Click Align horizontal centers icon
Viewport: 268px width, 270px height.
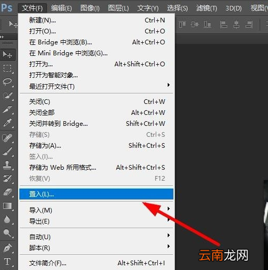pos(236,25)
